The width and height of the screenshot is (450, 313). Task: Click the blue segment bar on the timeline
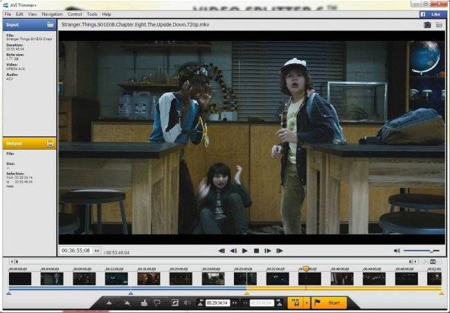(127, 288)
